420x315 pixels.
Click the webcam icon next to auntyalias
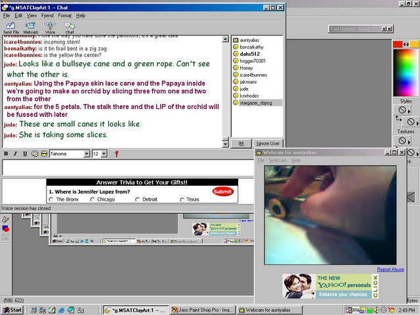point(236,40)
